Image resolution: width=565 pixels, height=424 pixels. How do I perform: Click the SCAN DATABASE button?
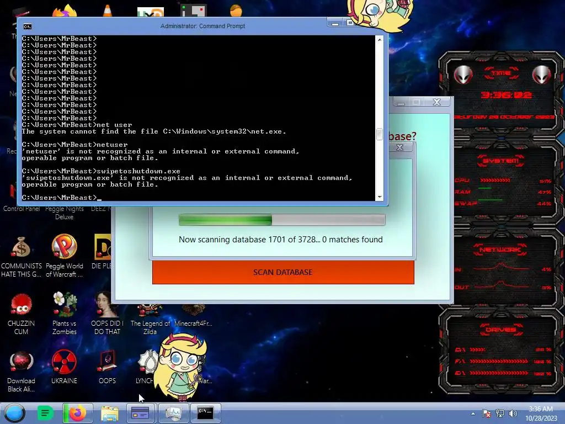[283, 272]
